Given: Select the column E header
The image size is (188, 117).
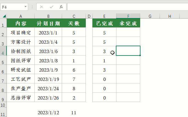Looking at the screenshot, I should pyautogui.click(x=104, y=16).
